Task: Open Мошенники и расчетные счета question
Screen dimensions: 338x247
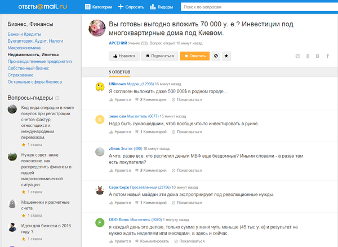Action: pos(45,205)
